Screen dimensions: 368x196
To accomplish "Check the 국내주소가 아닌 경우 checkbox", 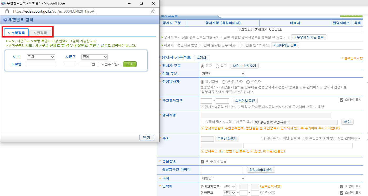I will pos(263,139).
